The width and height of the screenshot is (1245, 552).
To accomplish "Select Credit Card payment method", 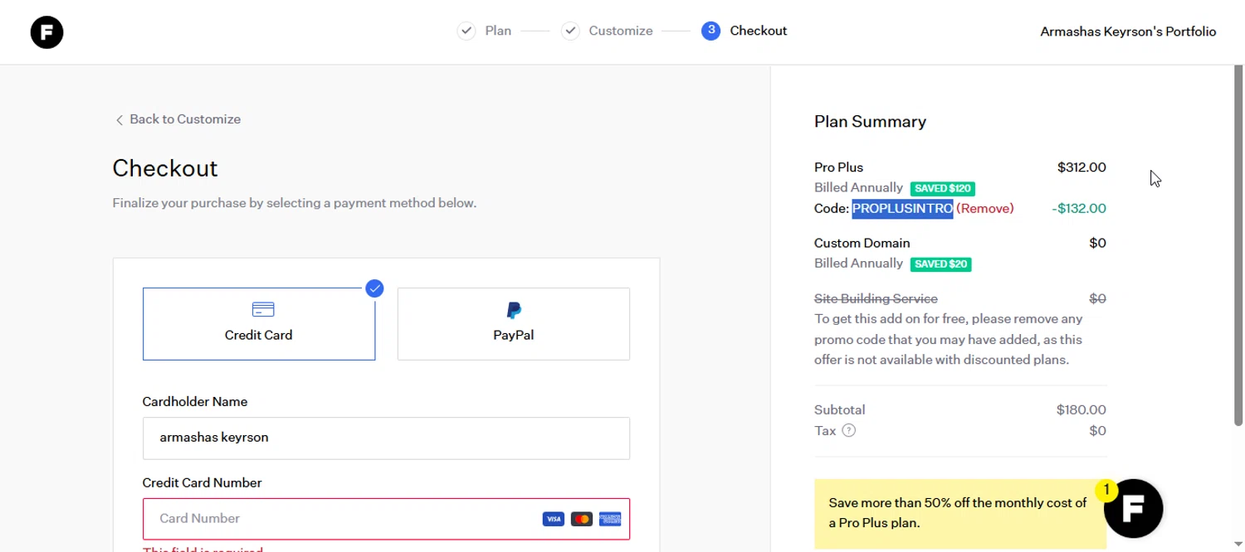I will [x=259, y=324].
